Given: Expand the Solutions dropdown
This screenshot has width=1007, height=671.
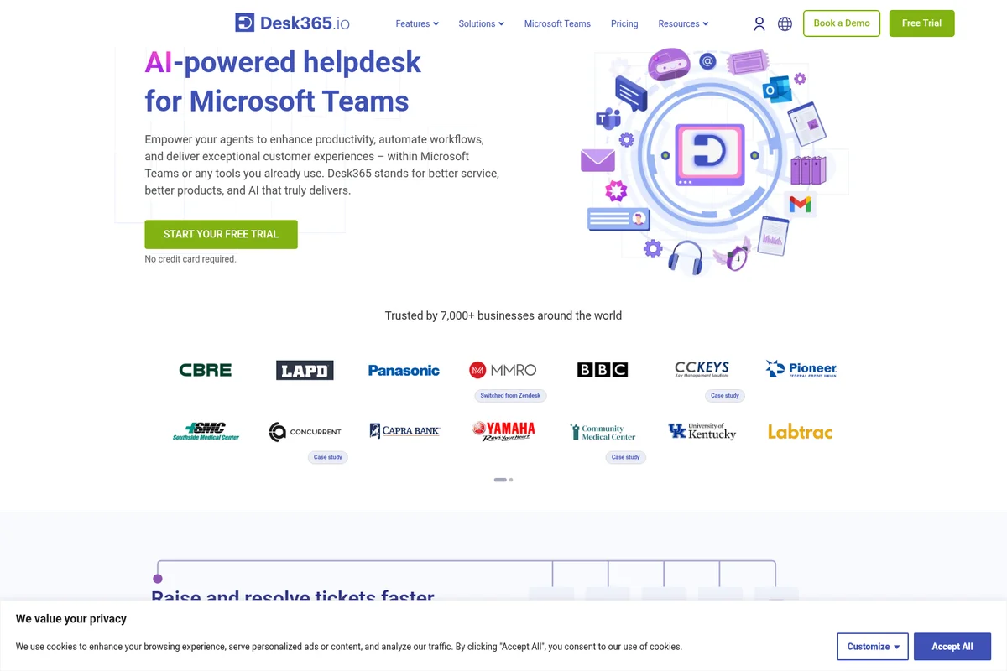Looking at the screenshot, I should [x=481, y=23].
